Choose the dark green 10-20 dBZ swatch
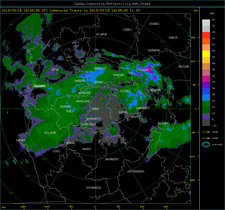Screen dimensions: 225x210 point(206,110)
